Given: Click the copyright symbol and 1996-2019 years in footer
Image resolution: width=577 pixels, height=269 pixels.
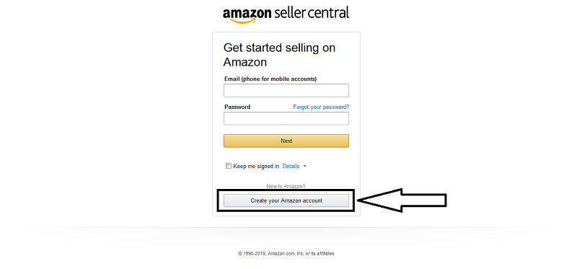Looking at the screenshot, I should point(252,254).
